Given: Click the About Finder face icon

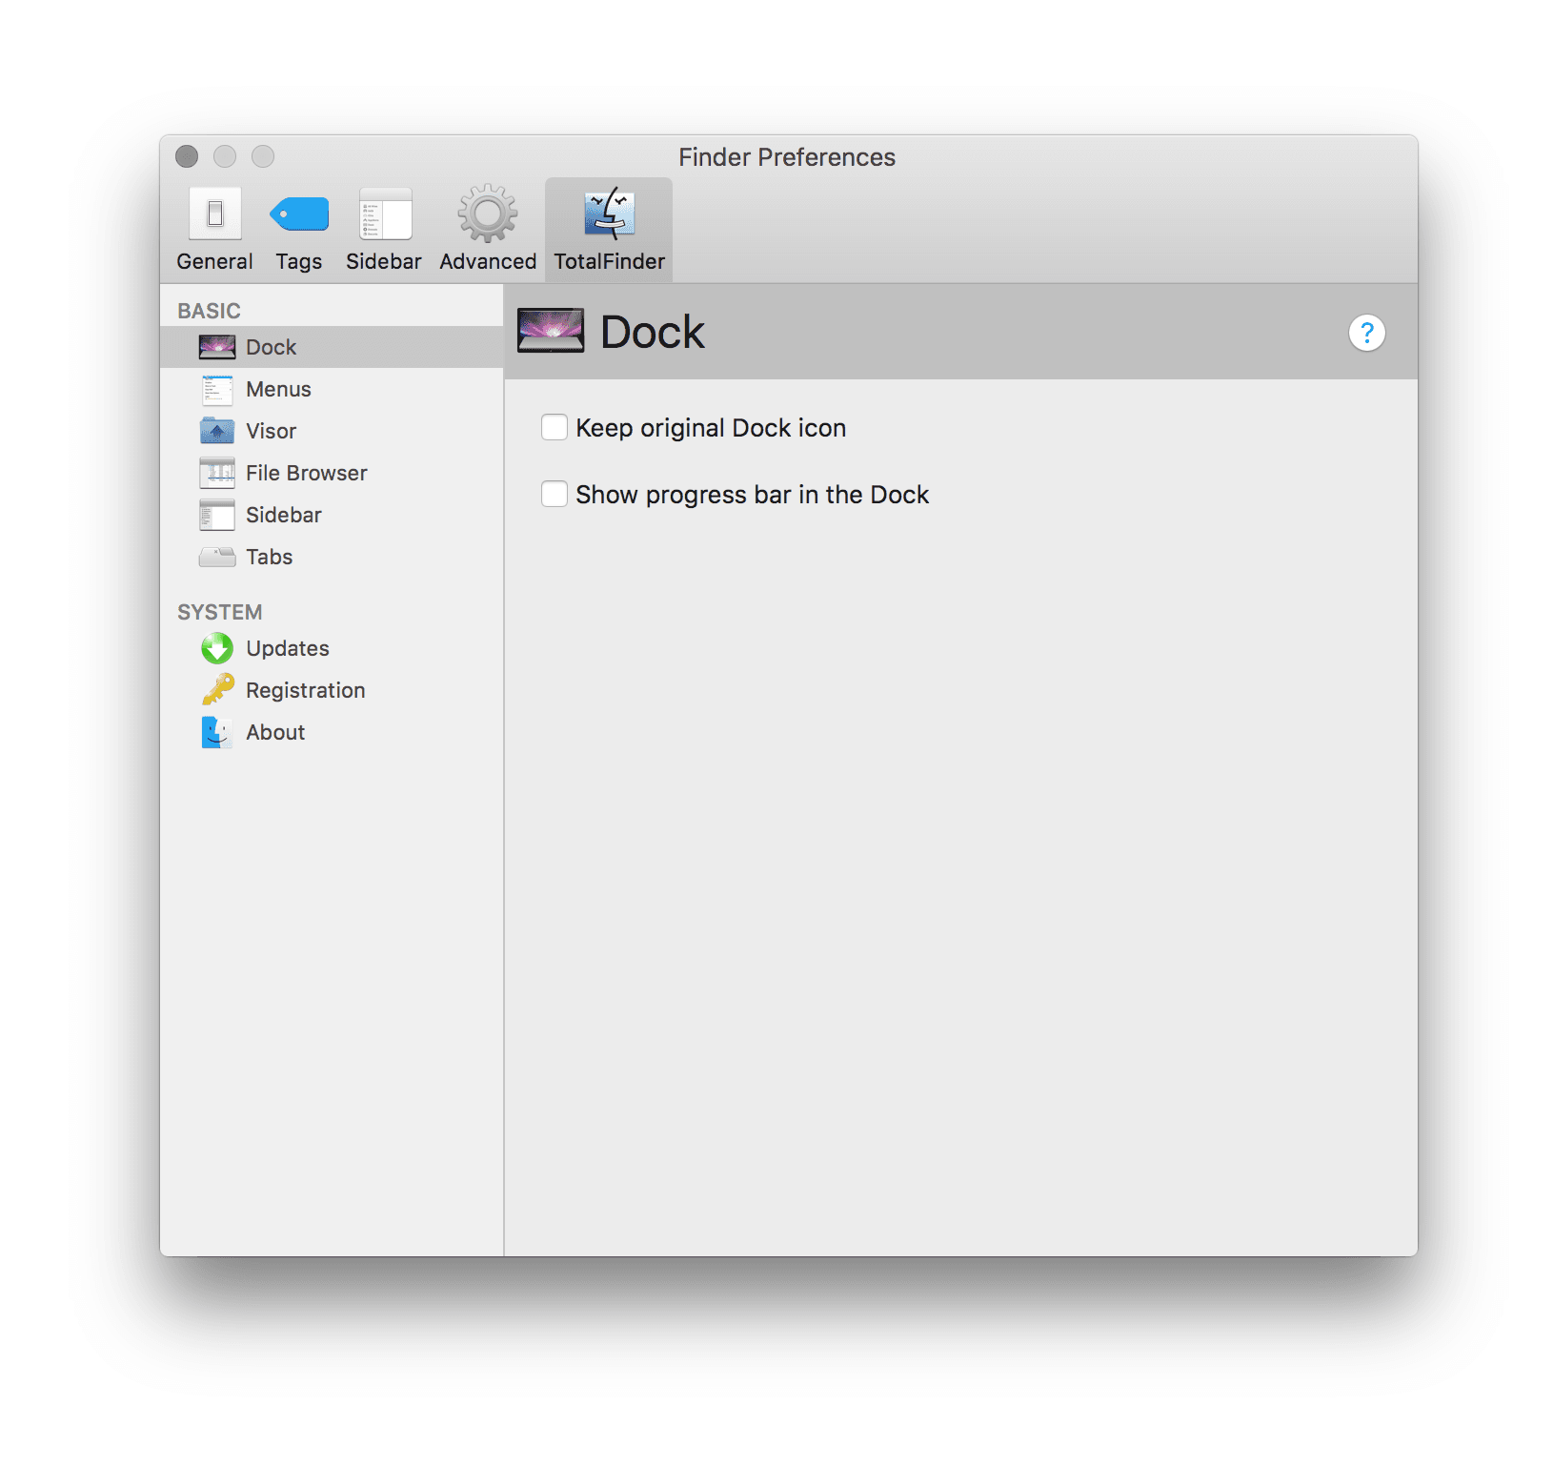Looking at the screenshot, I should pos(217,732).
